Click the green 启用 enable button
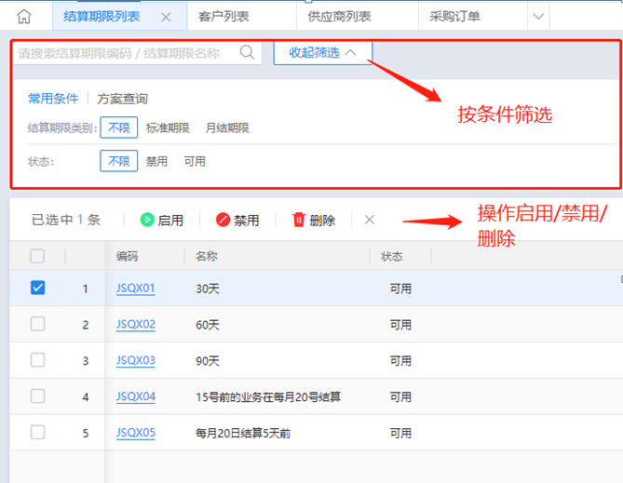 tap(162, 221)
